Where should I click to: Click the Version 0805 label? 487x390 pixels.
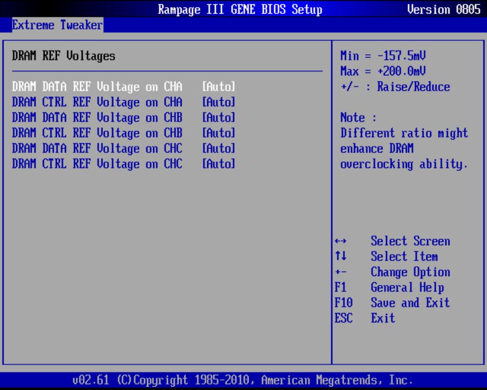[x=444, y=9]
